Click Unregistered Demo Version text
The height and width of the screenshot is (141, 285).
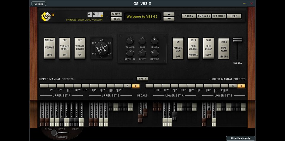tap(84, 20)
